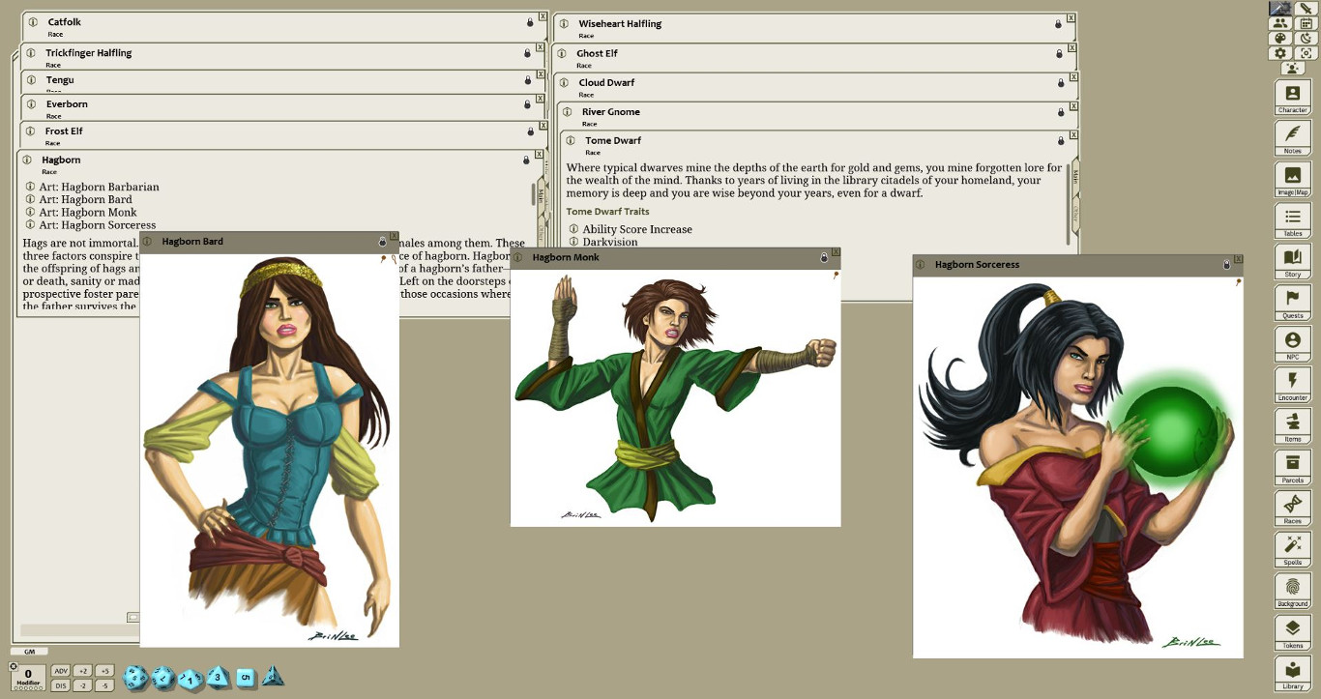Image resolution: width=1321 pixels, height=699 pixels.
Task: Open the color palette icon at top right
Action: 1279,37
